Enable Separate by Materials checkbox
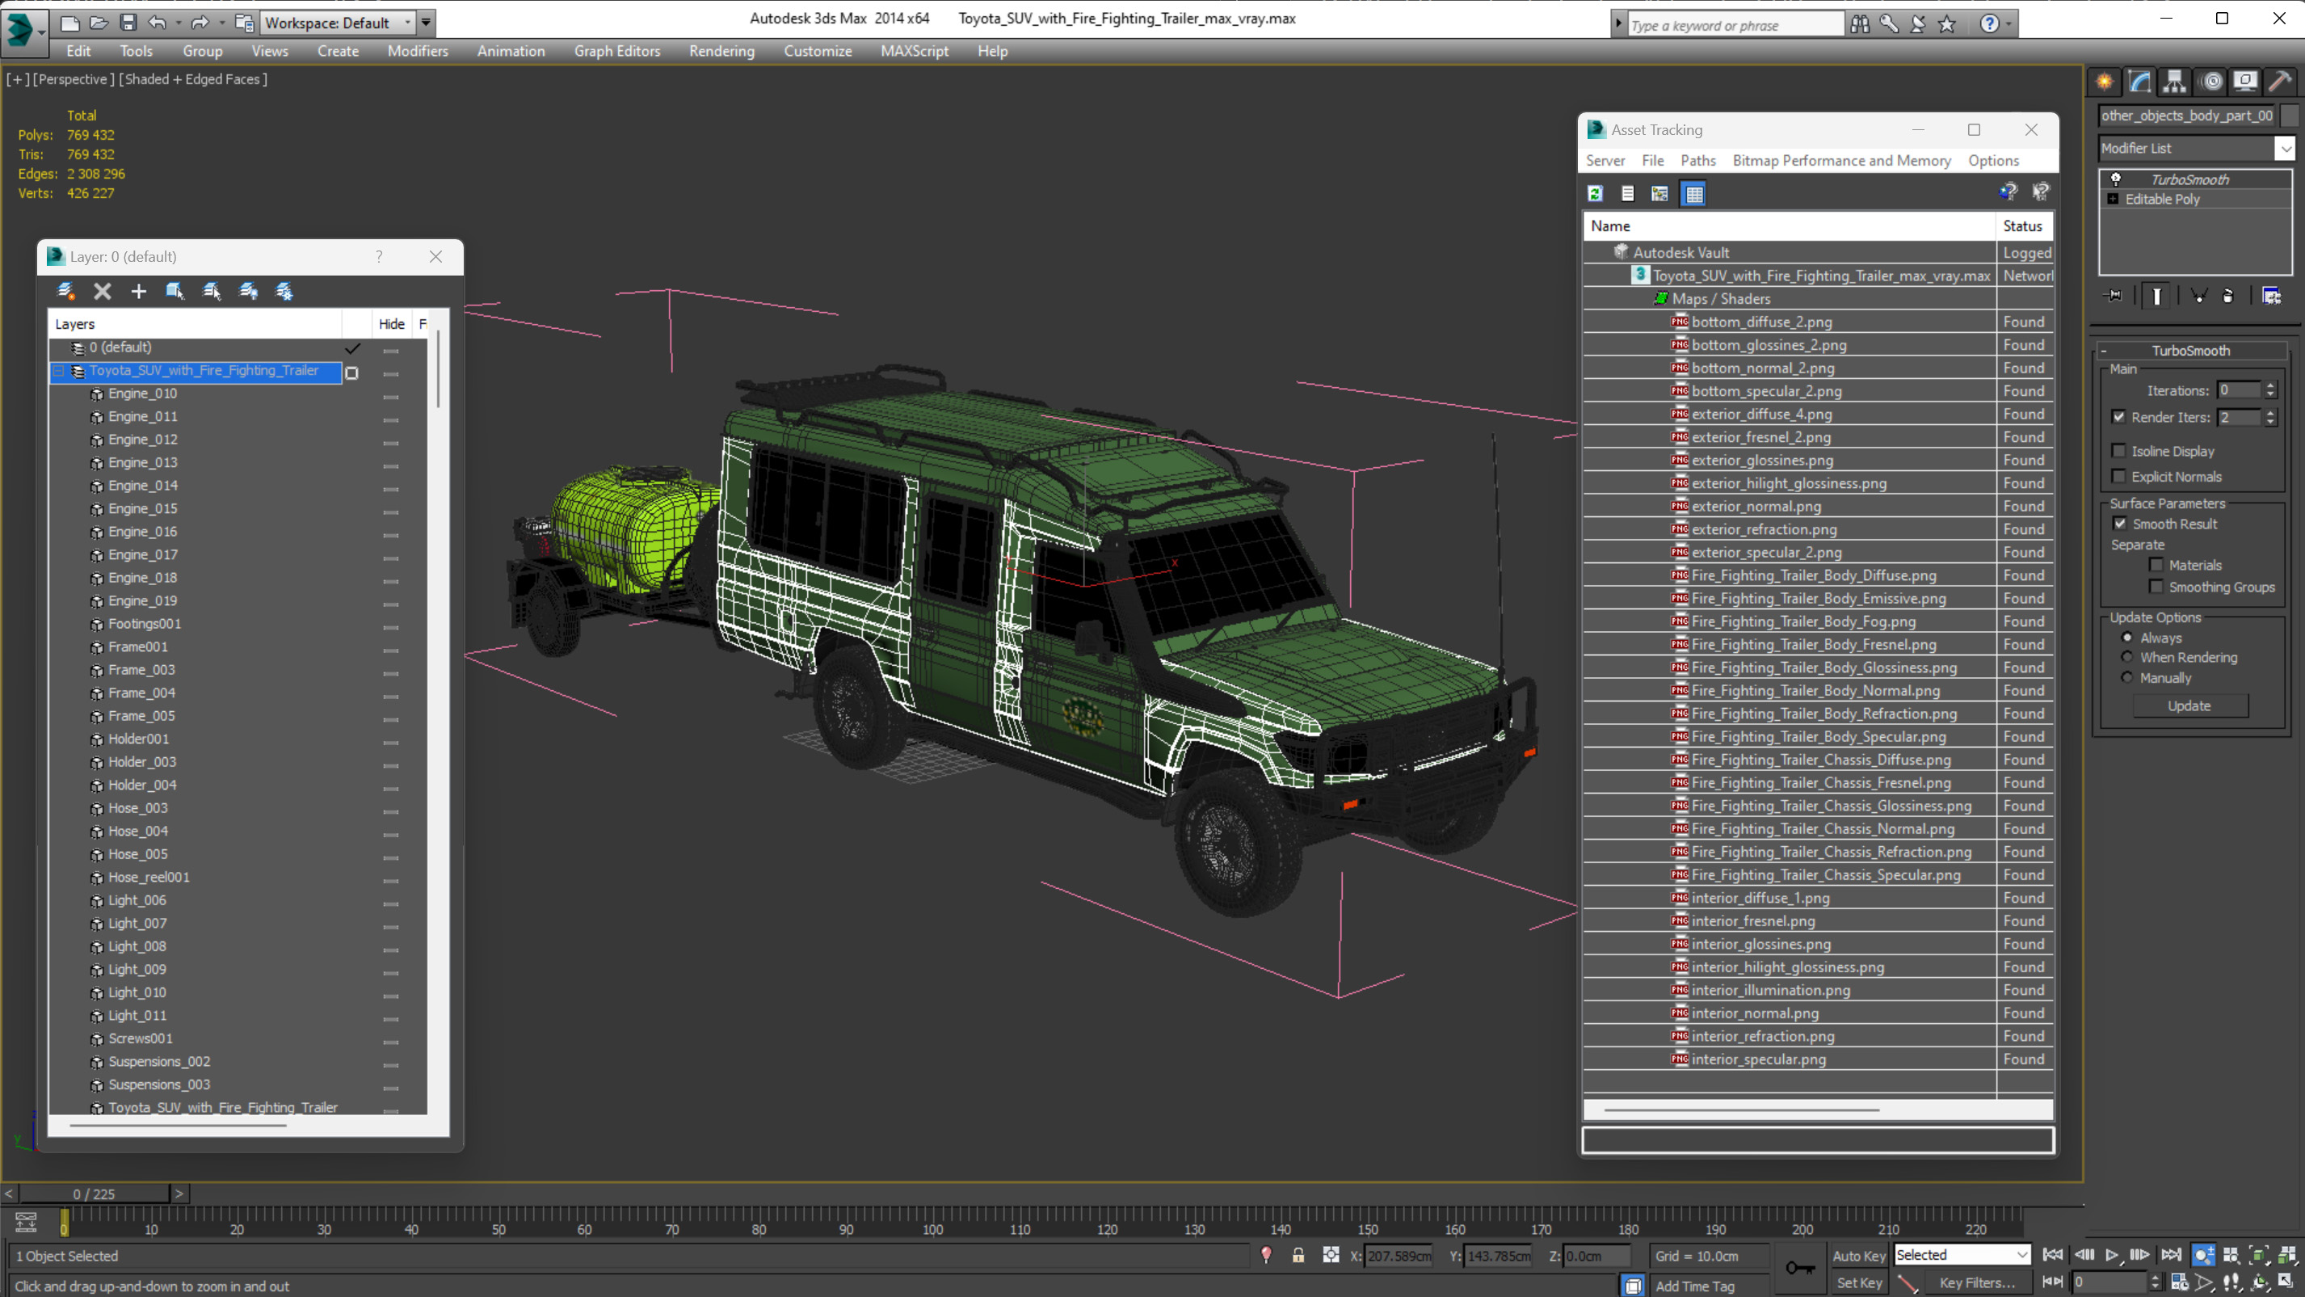The width and height of the screenshot is (2305, 1297). click(2156, 565)
